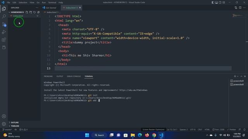Viewport: 248px width, 139px height.
Task: Expand the TIMELINE section
Action: click(x=15, y=126)
